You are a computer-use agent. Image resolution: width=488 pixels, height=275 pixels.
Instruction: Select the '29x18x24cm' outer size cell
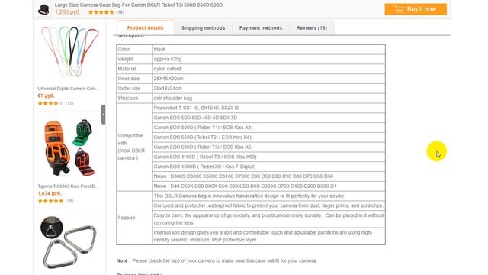click(269, 89)
